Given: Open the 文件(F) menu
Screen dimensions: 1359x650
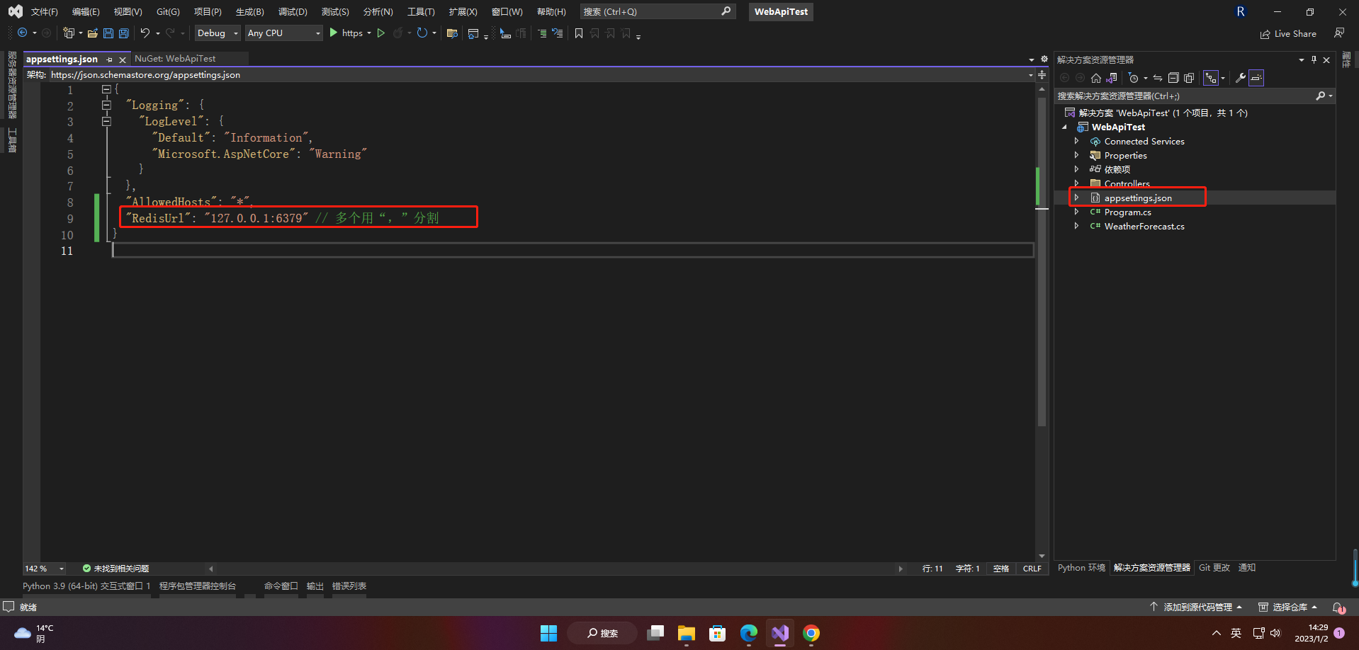Looking at the screenshot, I should pos(44,12).
